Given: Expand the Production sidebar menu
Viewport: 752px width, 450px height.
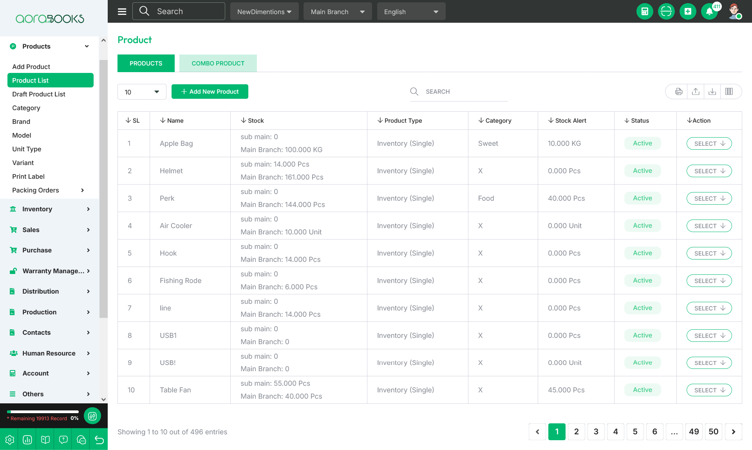Looking at the screenshot, I should 50,312.
